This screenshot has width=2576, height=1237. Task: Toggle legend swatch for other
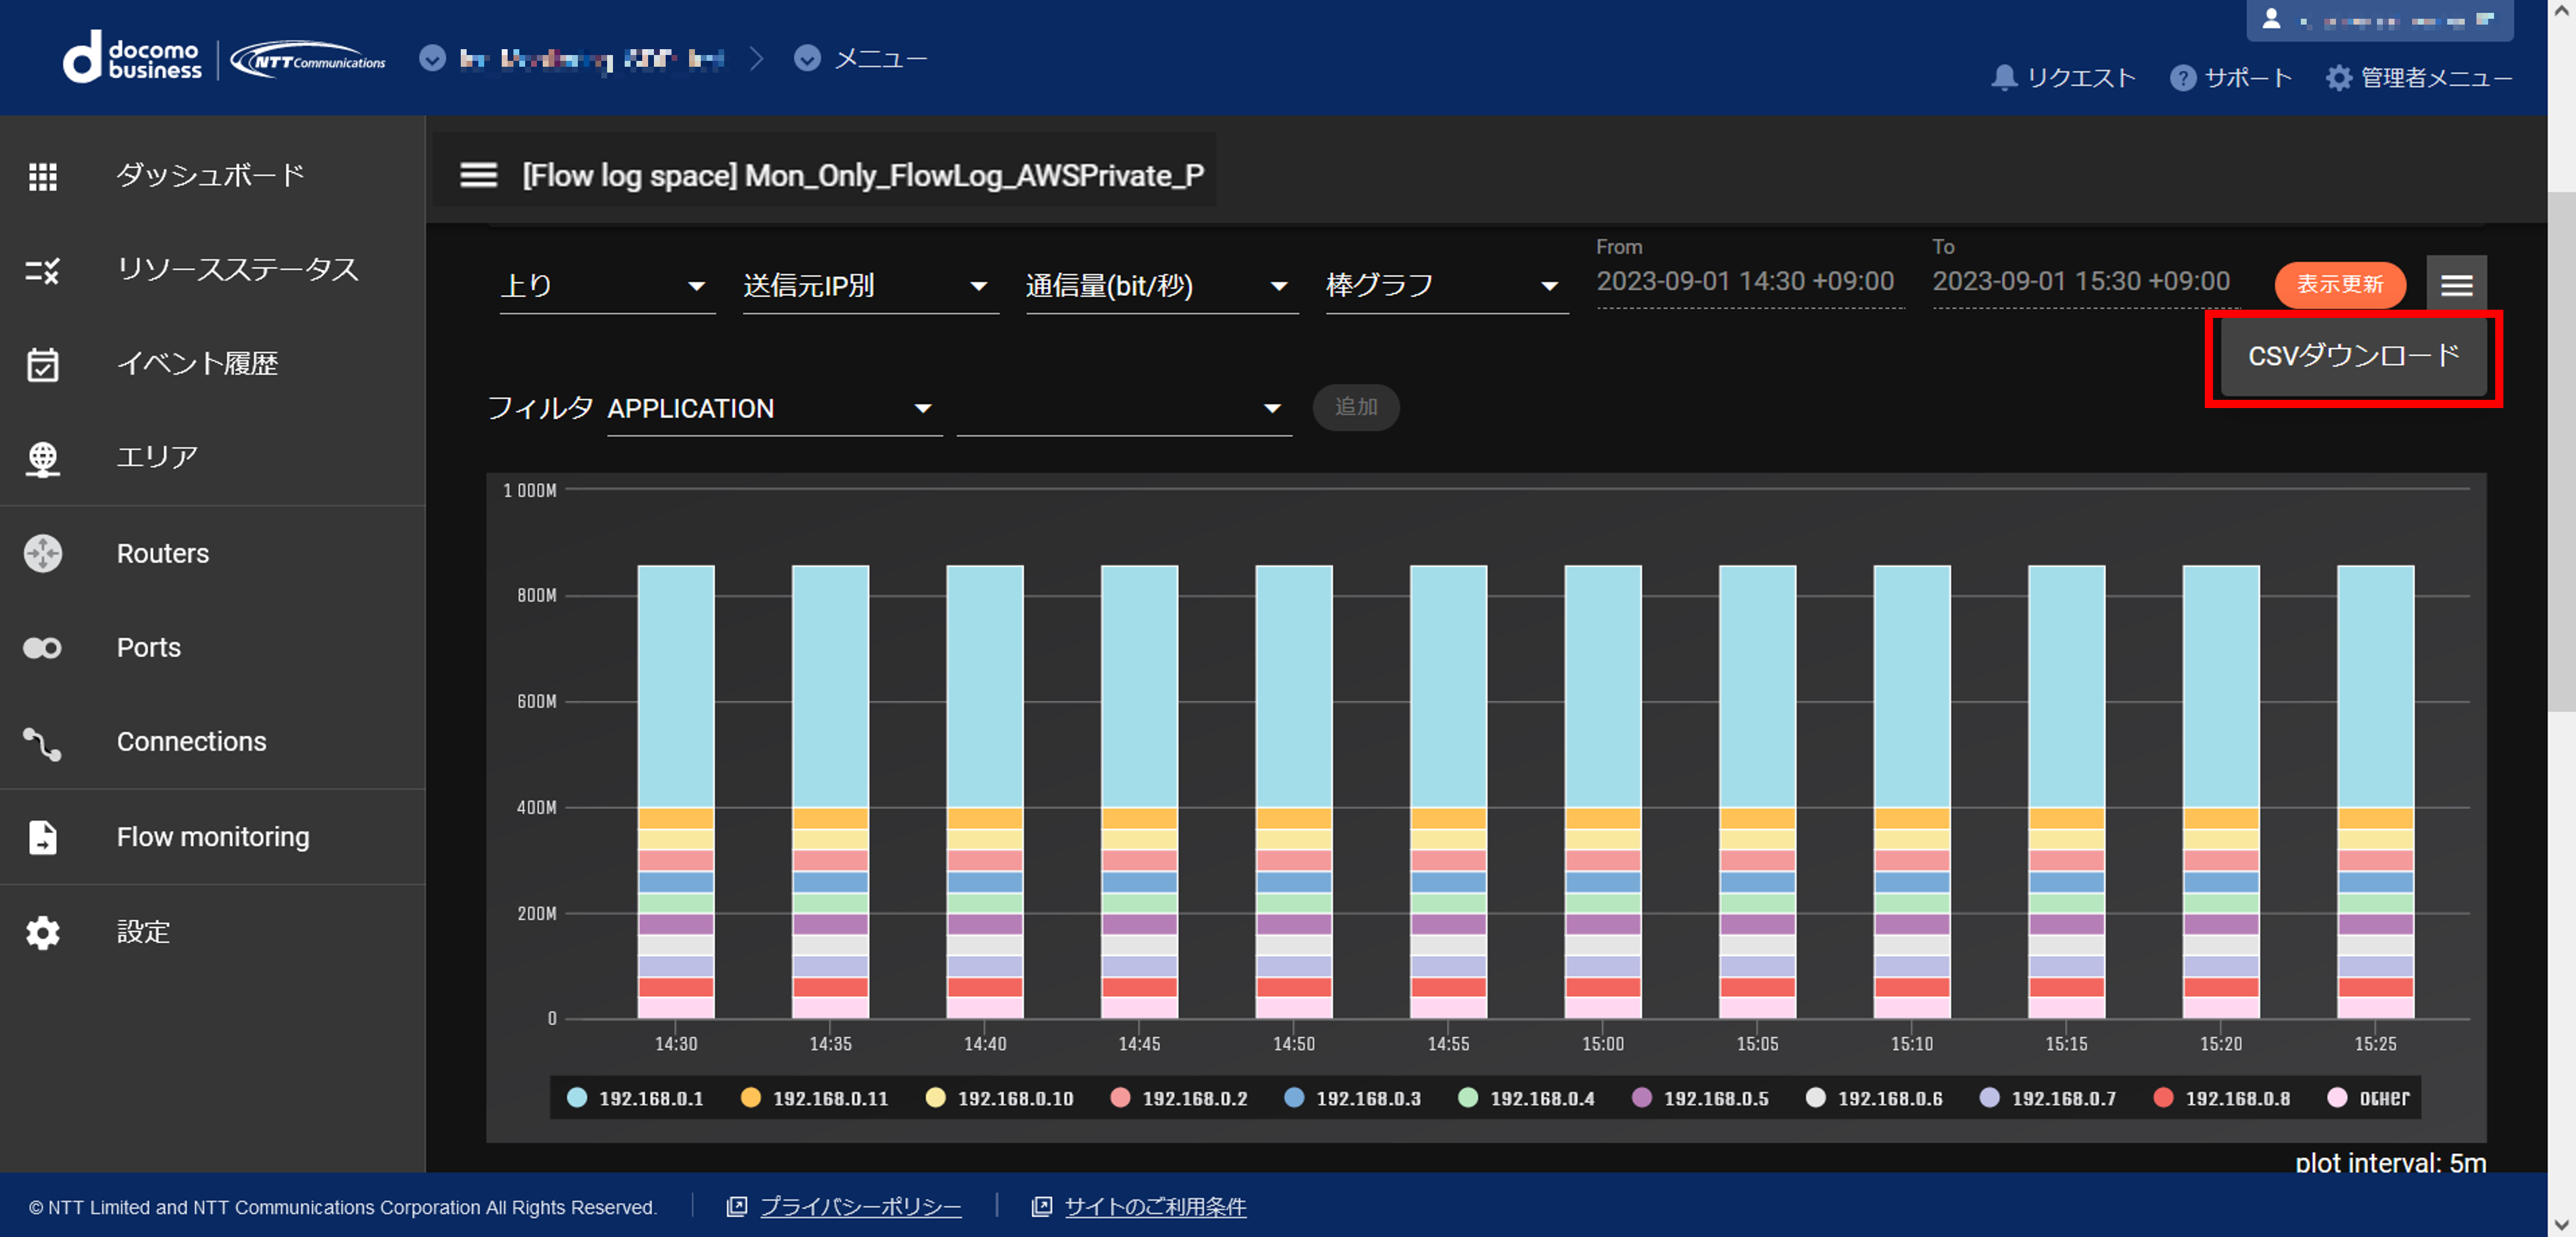(x=2337, y=1098)
